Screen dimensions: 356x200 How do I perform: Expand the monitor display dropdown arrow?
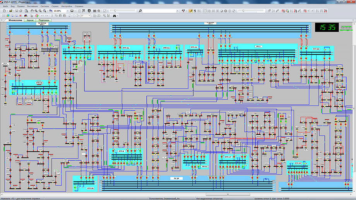[75, 11]
